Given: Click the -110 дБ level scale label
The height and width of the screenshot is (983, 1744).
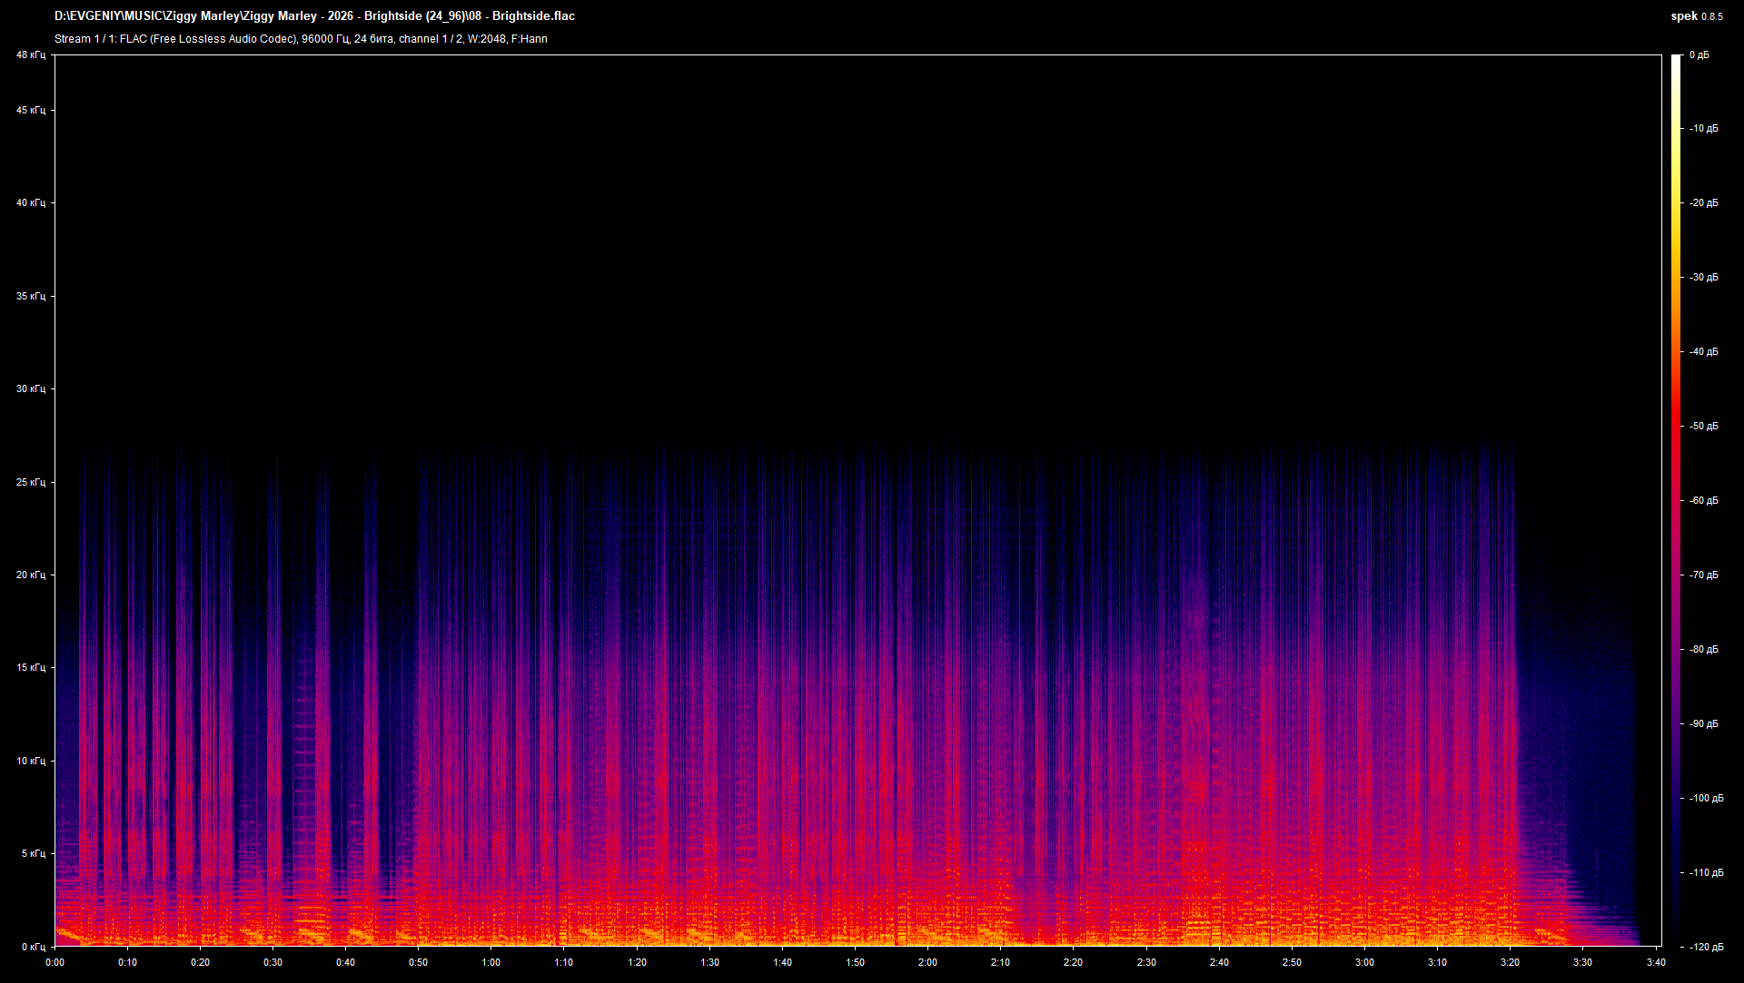Looking at the screenshot, I should pos(1707,873).
